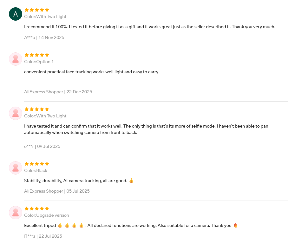Click the 'Color:With Two Light' label of A***o's review
This screenshot has height=245, width=288.
point(45,17)
